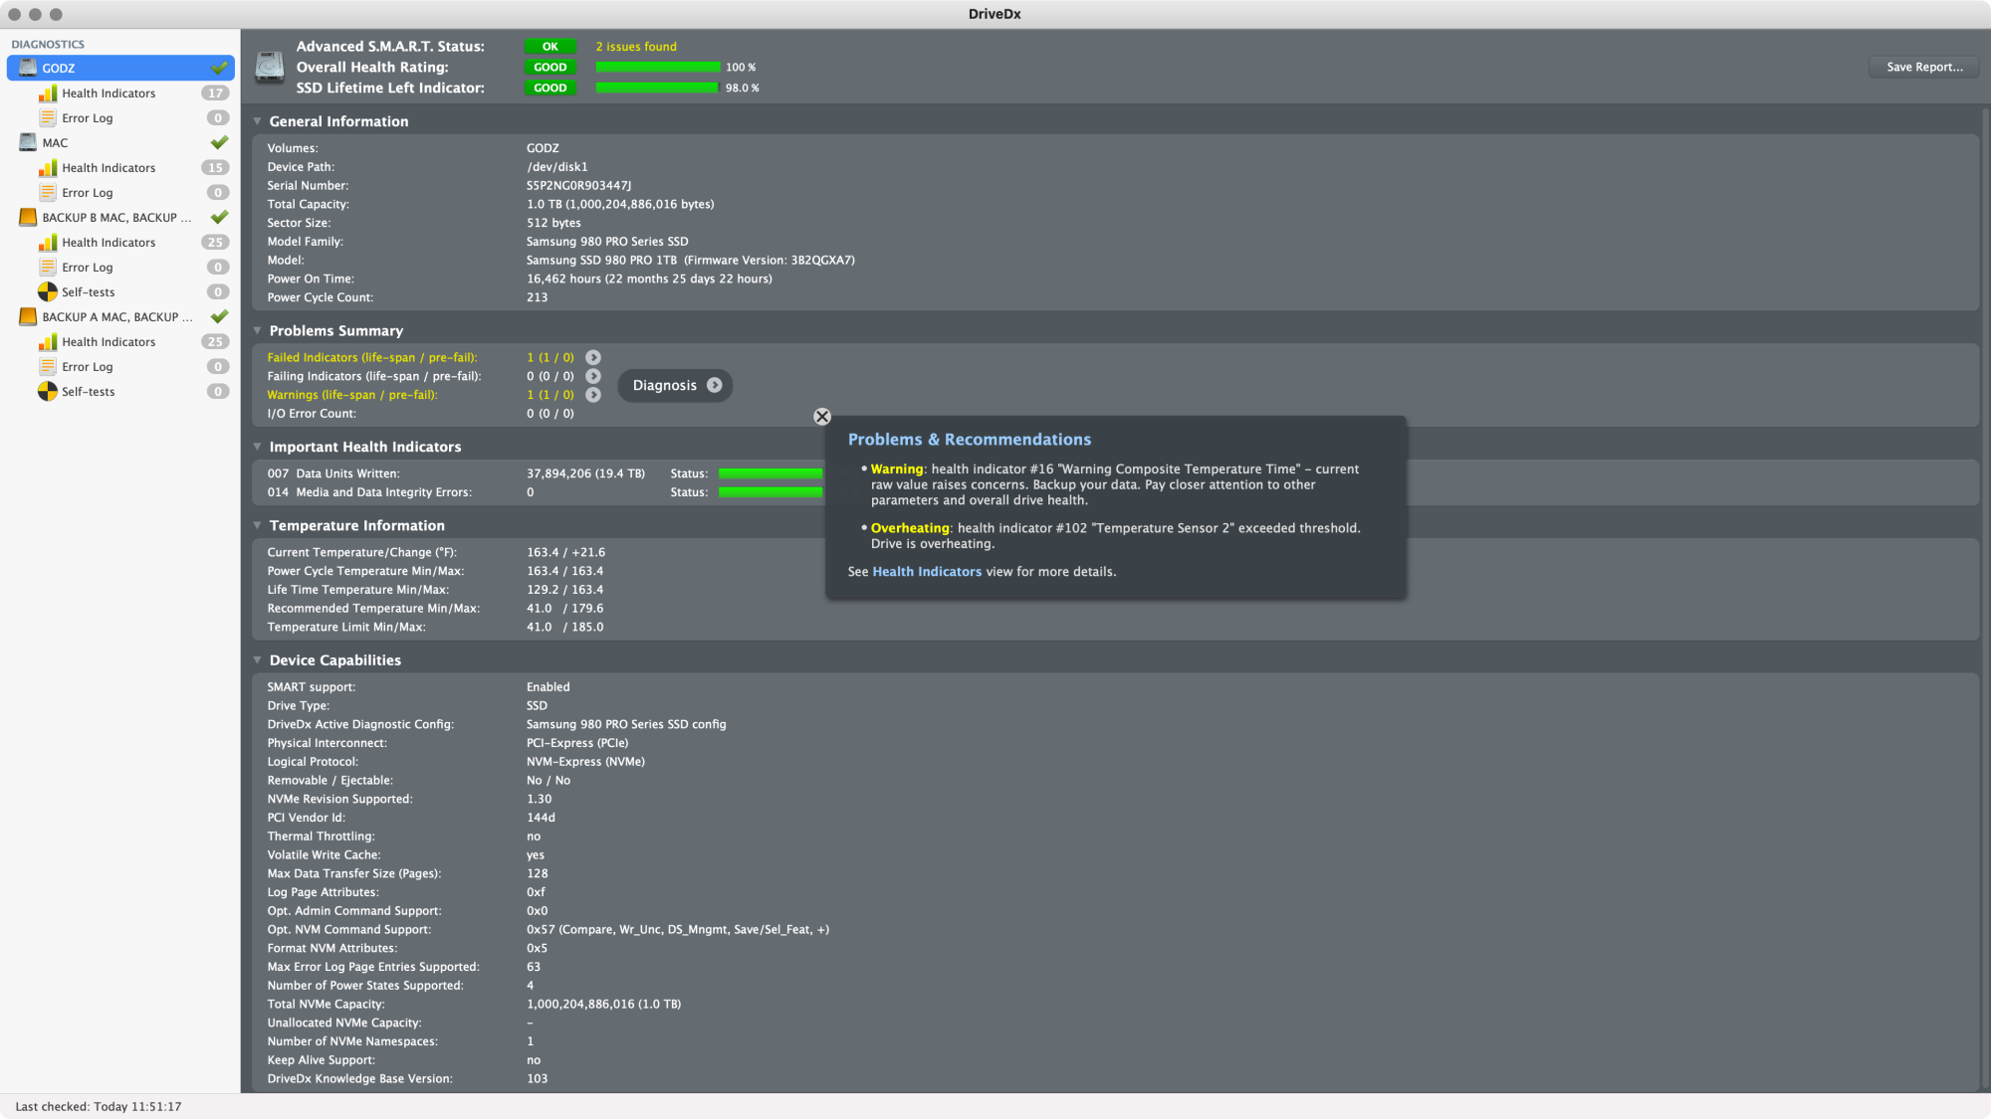1991x1119 pixels.
Task: Click the large drive icon beside S.M.A.R.T. status
Action: pyautogui.click(x=269, y=67)
